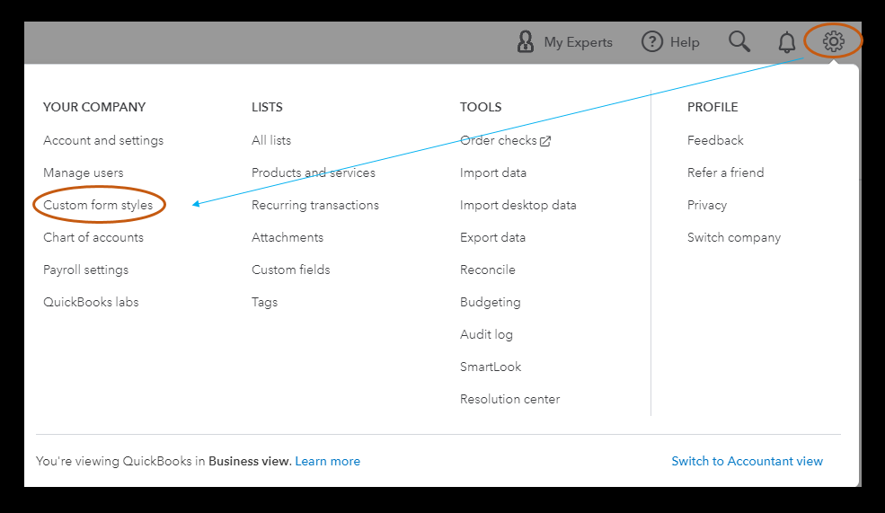
Task: Click external link icon beside Order checks
Action: pyautogui.click(x=545, y=141)
